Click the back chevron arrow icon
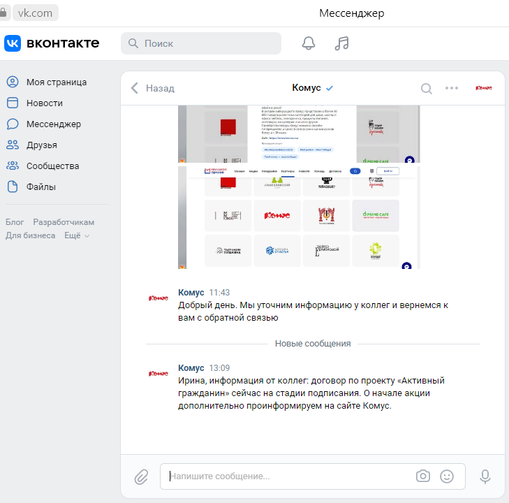Viewport: 509px width, 503px height. click(x=134, y=88)
